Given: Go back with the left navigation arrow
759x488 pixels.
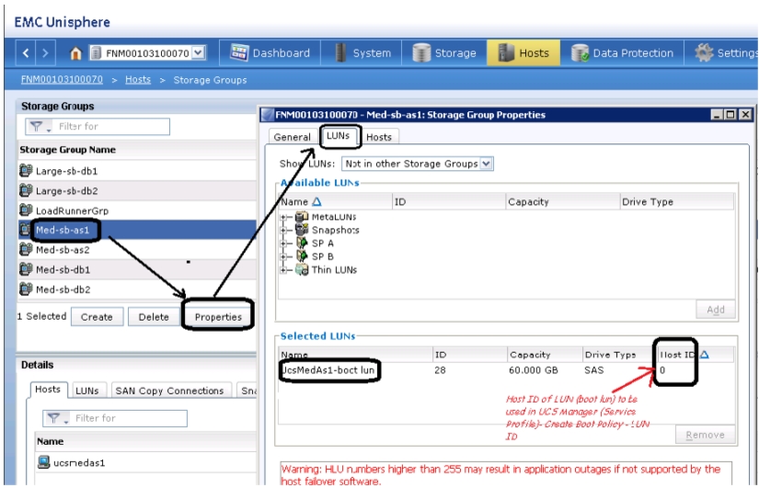Looking at the screenshot, I should click(x=26, y=53).
